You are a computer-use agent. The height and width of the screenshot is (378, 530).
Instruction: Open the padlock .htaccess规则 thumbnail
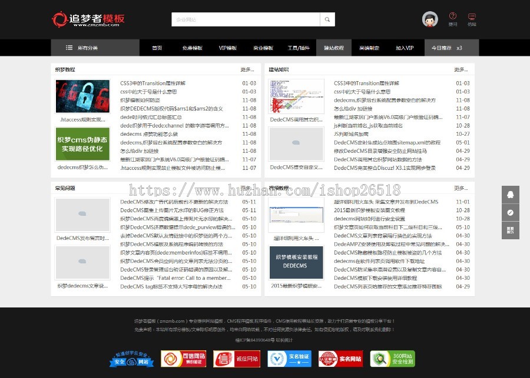(x=82, y=96)
